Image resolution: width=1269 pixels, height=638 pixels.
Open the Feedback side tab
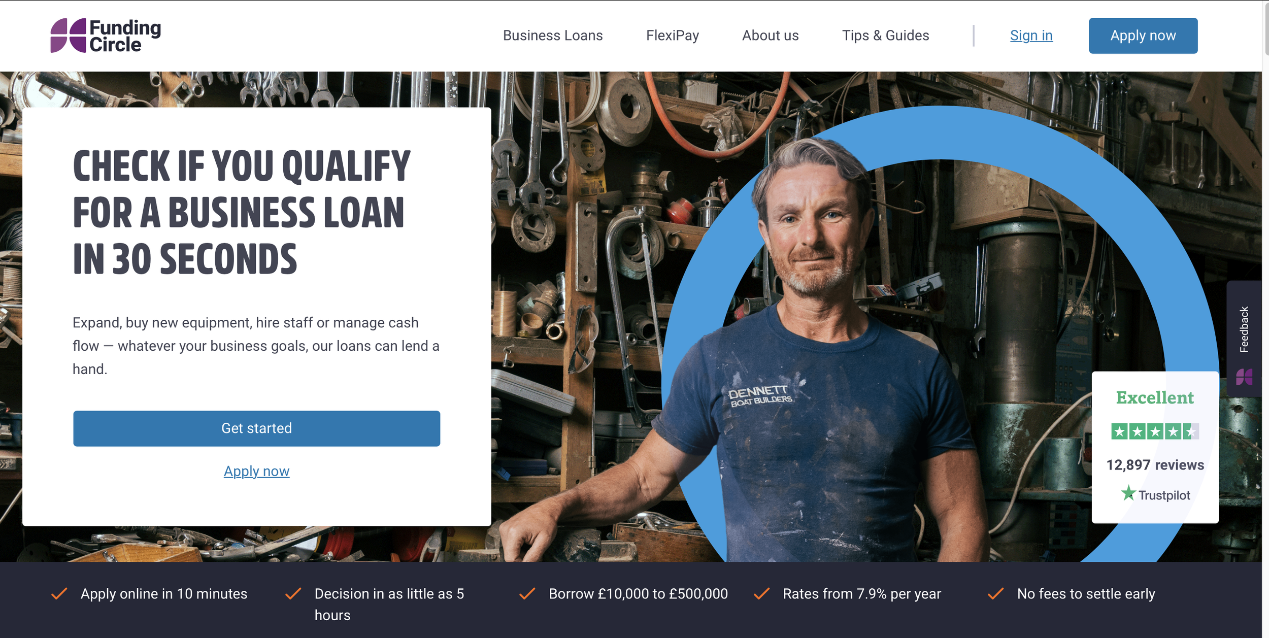[x=1244, y=339]
